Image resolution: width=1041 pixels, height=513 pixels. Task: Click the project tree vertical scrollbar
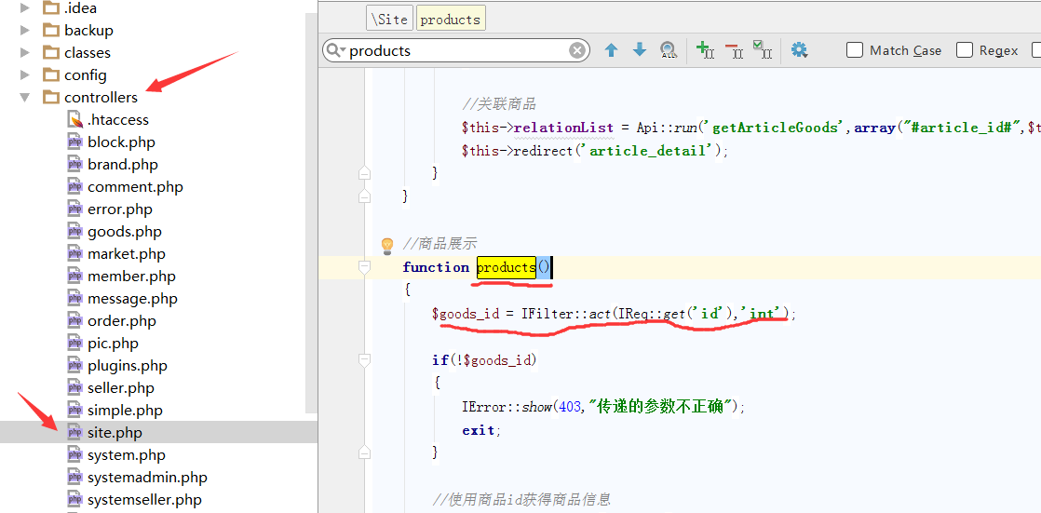(x=311, y=212)
